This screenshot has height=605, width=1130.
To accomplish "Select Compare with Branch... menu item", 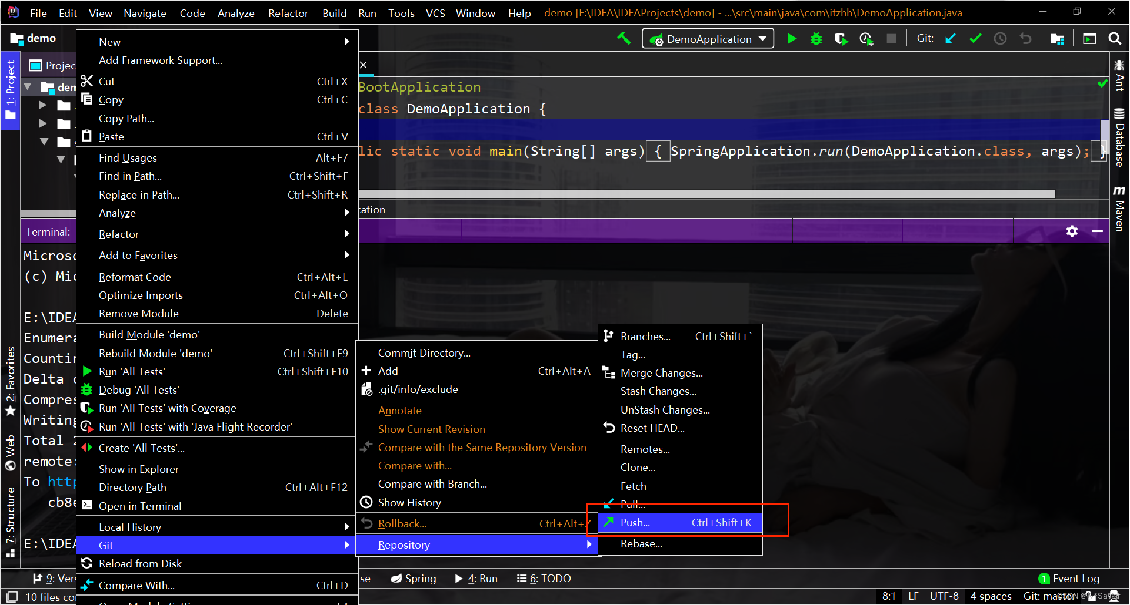I will (476, 484).
